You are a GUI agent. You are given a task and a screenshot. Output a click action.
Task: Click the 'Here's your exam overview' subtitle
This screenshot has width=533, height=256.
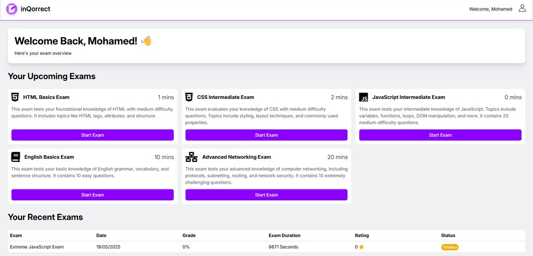pyautogui.click(x=43, y=54)
